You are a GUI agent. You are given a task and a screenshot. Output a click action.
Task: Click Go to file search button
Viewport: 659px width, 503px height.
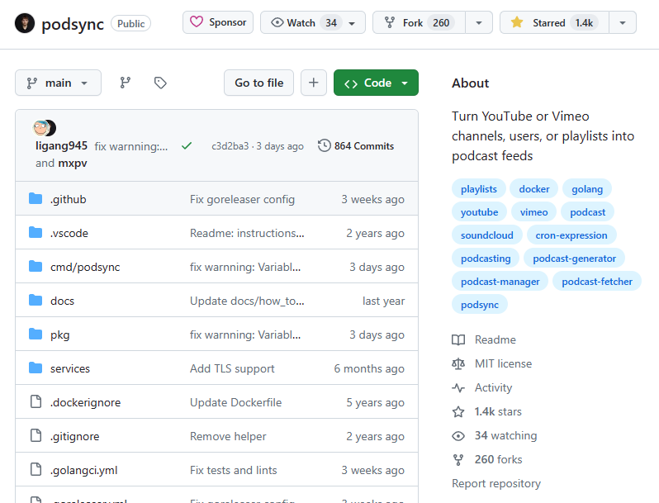tap(258, 83)
